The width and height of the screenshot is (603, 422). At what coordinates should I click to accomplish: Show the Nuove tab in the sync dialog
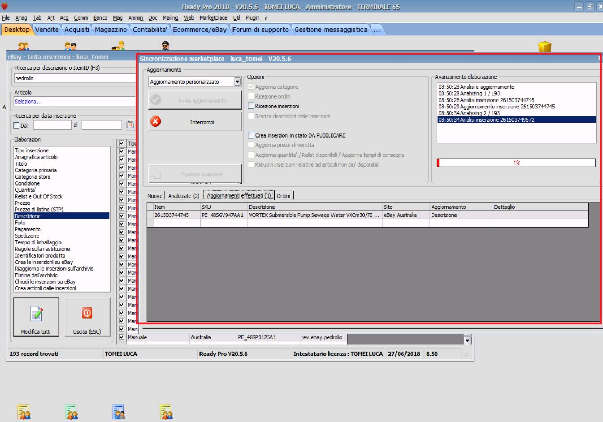[155, 196]
